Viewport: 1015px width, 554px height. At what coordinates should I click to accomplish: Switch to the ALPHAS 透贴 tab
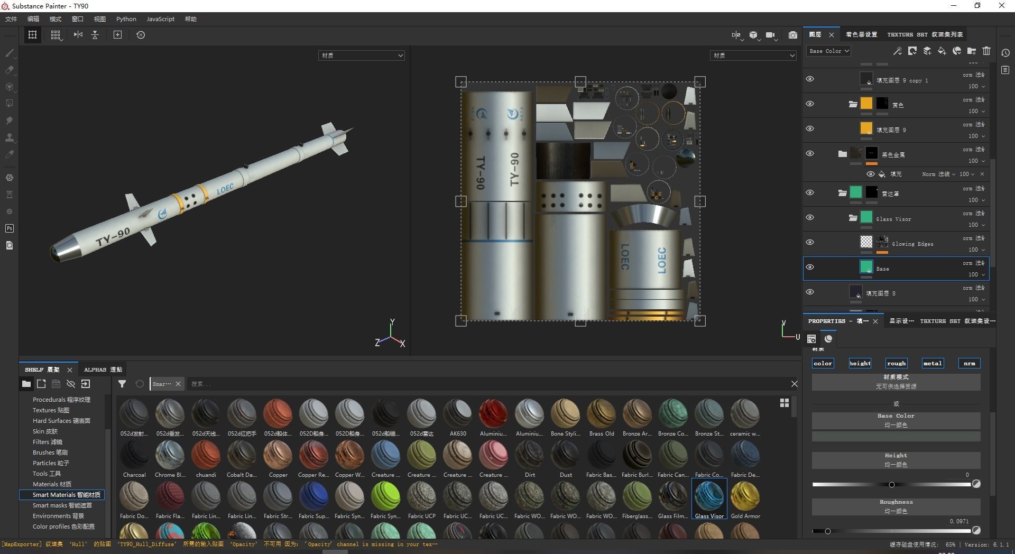[x=103, y=370]
